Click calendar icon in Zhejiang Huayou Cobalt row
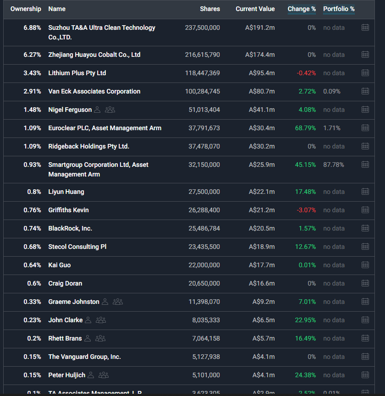This screenshot has width=385, height=396. pos(365,54)
